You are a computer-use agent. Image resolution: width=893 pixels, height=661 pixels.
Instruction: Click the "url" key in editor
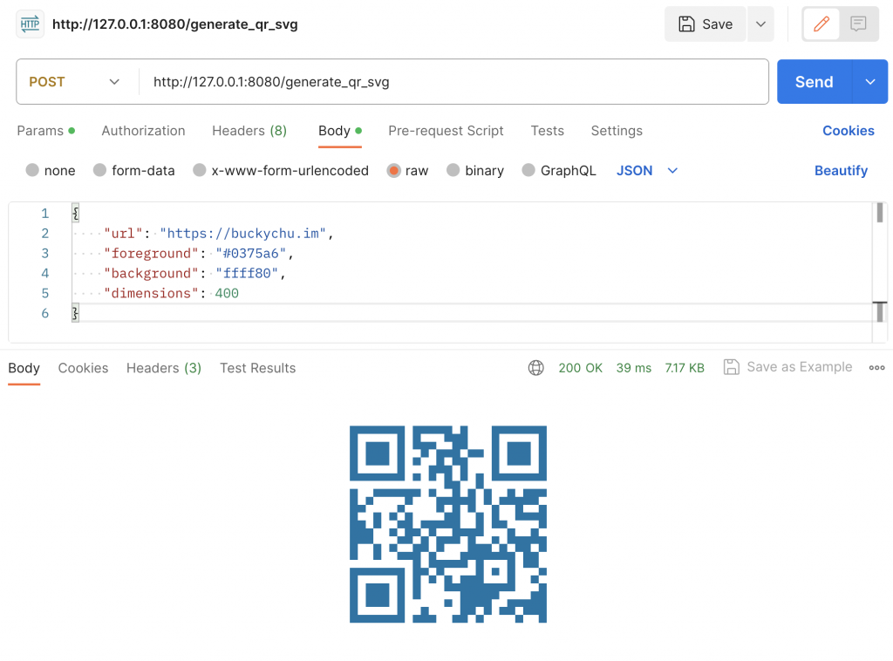123,234
